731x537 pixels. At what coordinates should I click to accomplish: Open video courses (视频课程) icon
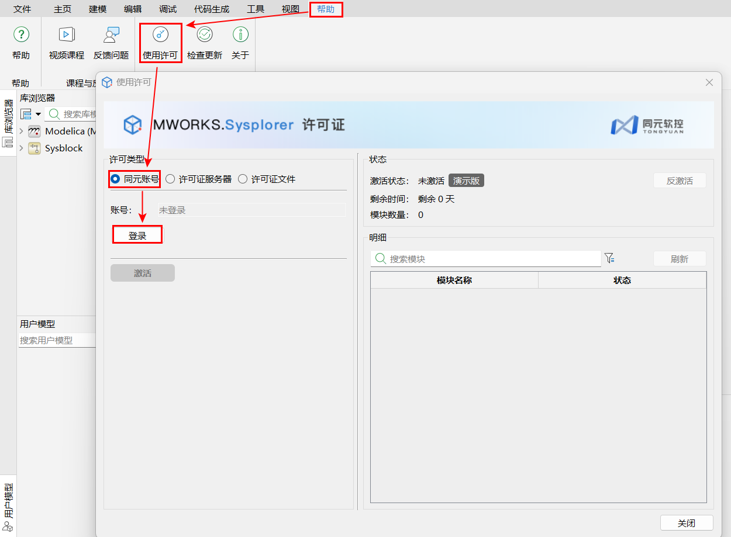point(67,35)
